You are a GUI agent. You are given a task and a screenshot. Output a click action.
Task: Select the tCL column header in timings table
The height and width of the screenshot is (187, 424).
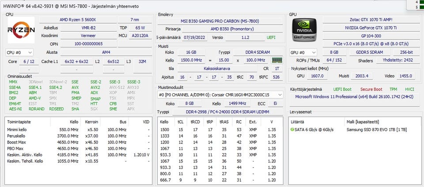tap(181, 121)
